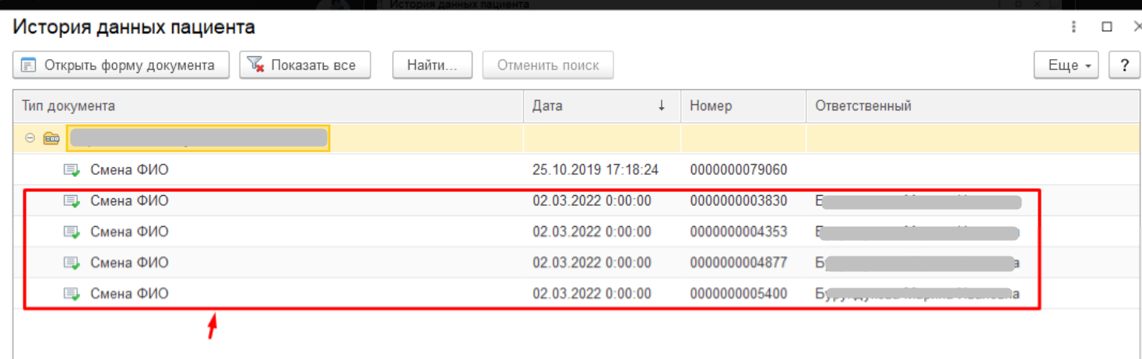The height and width of the screenshot is (359, 1142).
Task: Click the filter icon on Показать все
Action: pyautogui.click(x=255, y=65)
